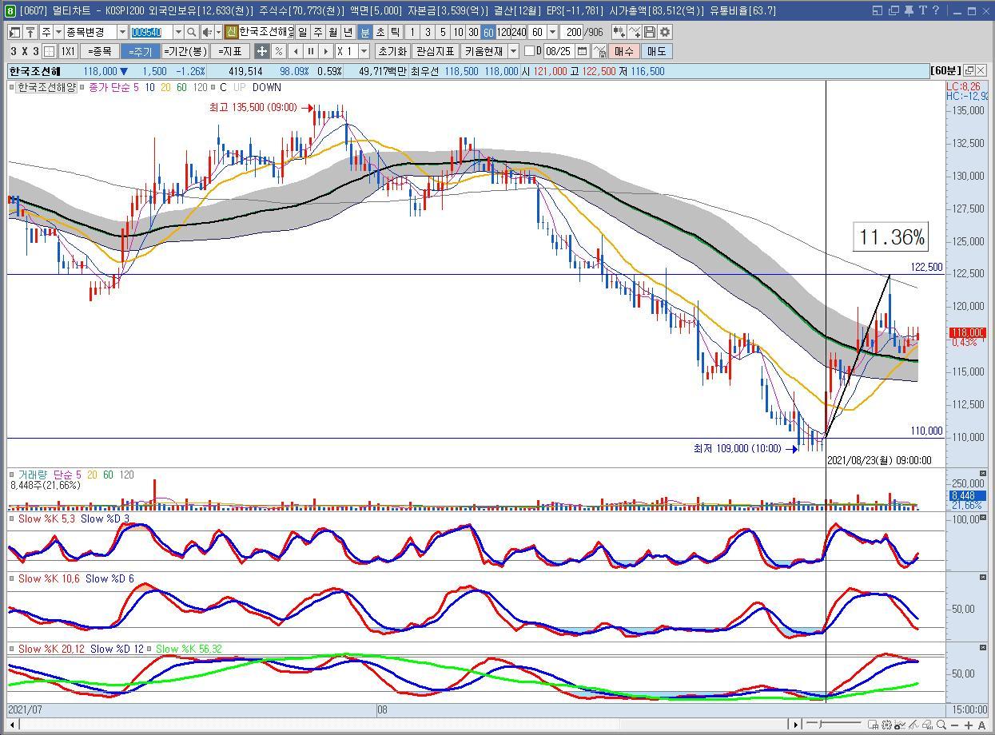Select the 틱 (tick) period toggle

pos(396,32)
